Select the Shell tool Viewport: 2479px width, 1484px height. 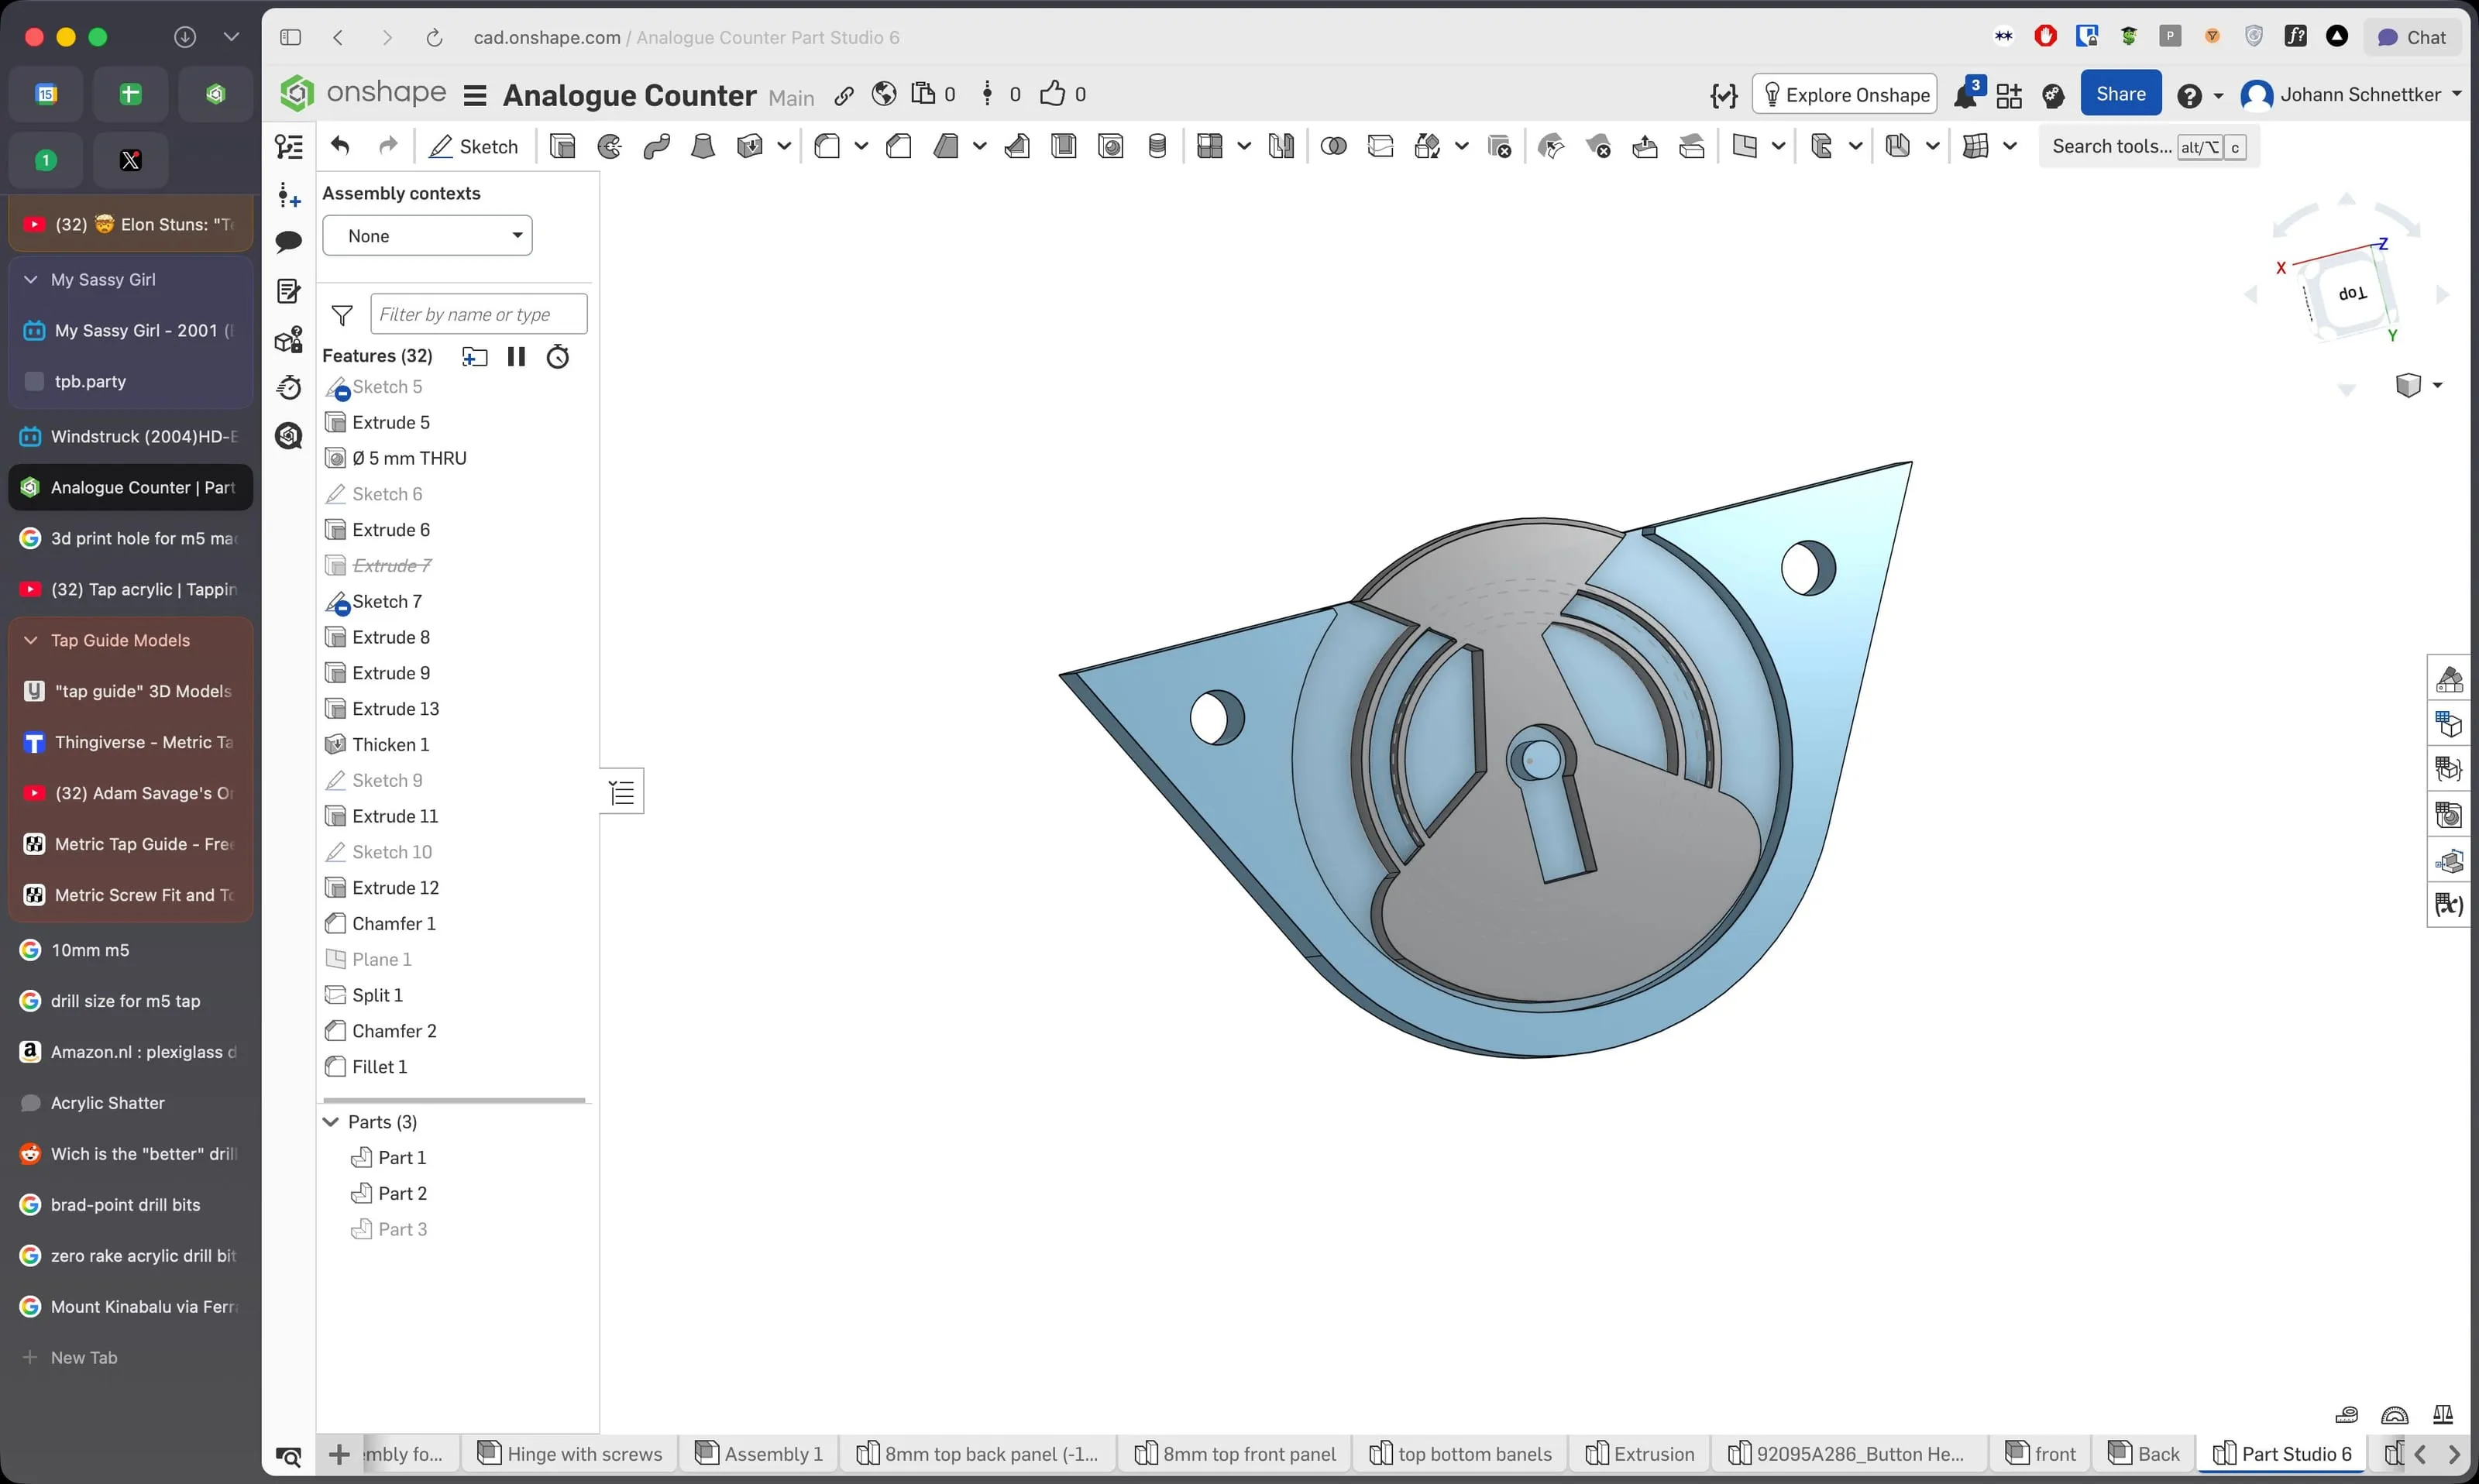click(1064, 147)
